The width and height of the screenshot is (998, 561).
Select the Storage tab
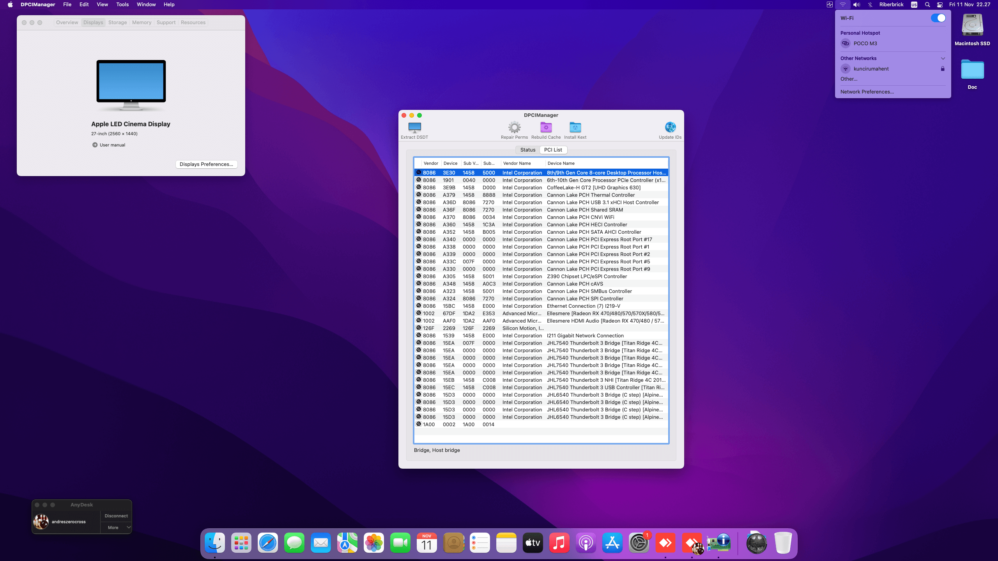117,23
